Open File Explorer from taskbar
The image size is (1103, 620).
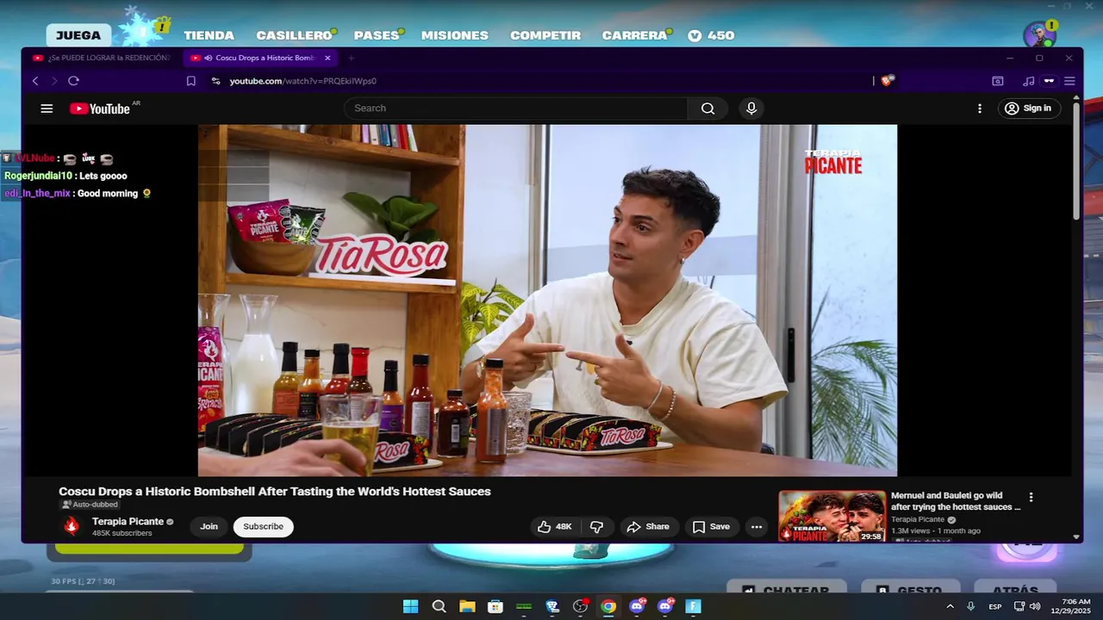467,606
